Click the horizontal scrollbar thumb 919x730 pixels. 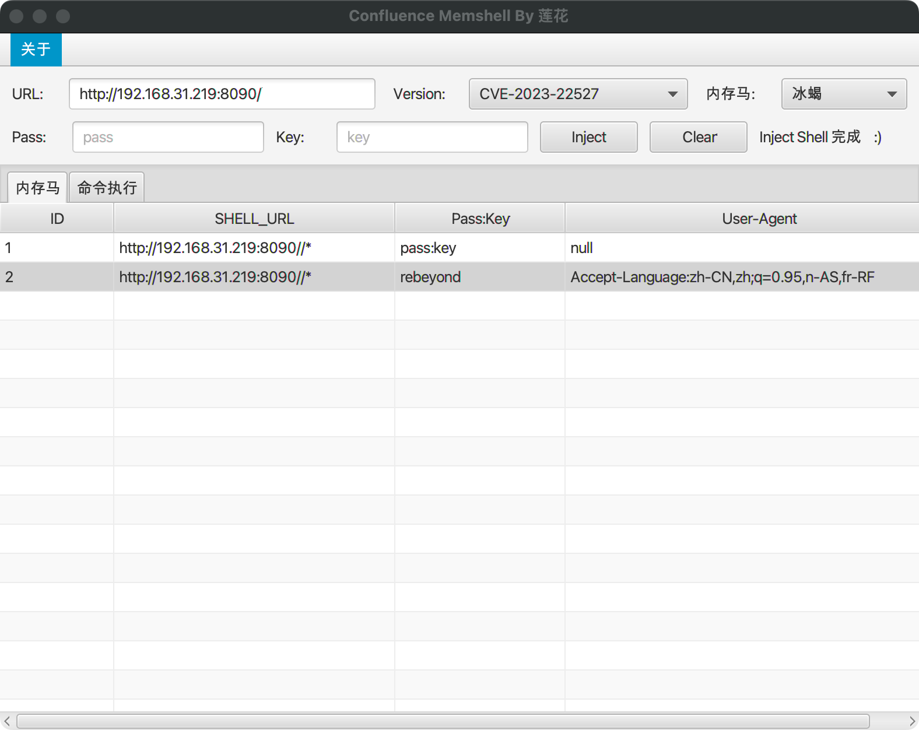pyautogui.click(x=443, y=721)
